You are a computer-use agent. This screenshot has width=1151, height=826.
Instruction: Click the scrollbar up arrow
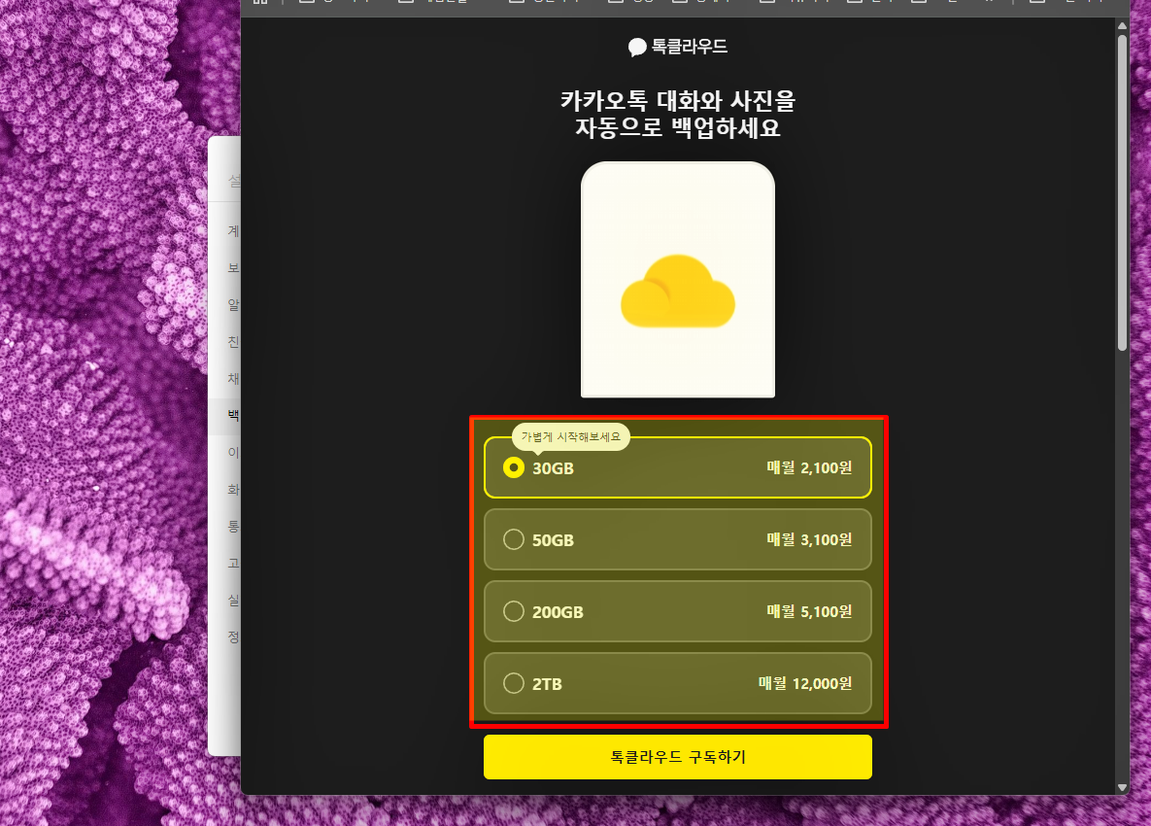[1122, 25]
